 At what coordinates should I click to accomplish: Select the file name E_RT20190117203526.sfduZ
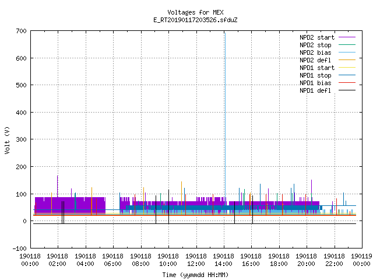pos(195,20)
